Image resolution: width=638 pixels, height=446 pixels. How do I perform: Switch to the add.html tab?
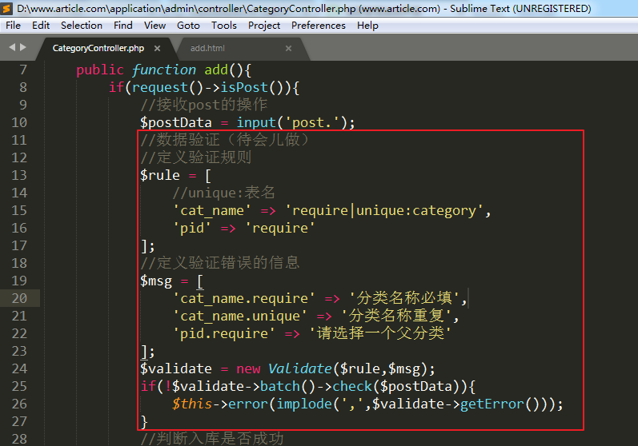click(207, 48)
